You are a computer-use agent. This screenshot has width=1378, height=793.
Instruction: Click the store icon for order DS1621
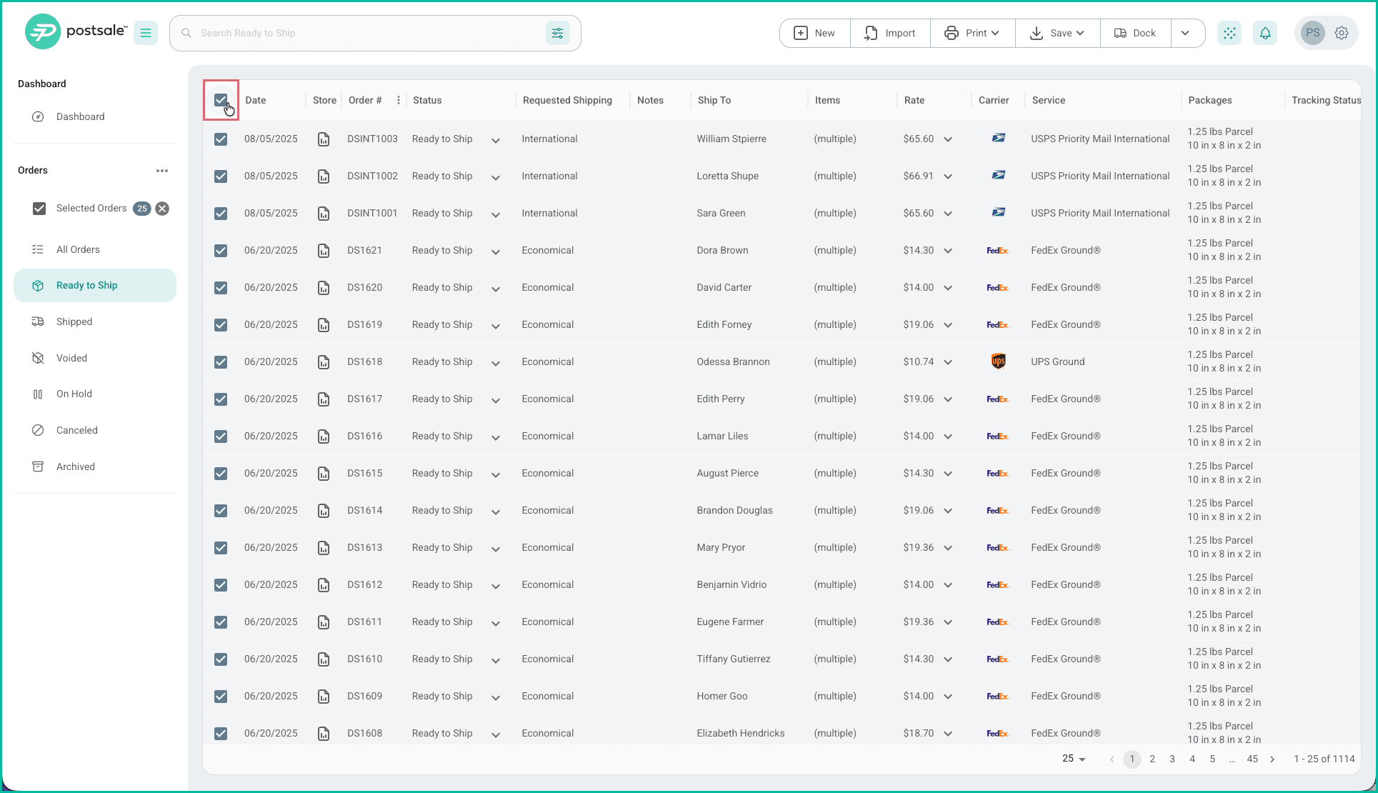[324, 250]
